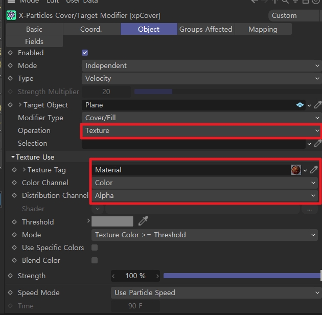Pick threshold color with the eyedropper

click(144, 221)
